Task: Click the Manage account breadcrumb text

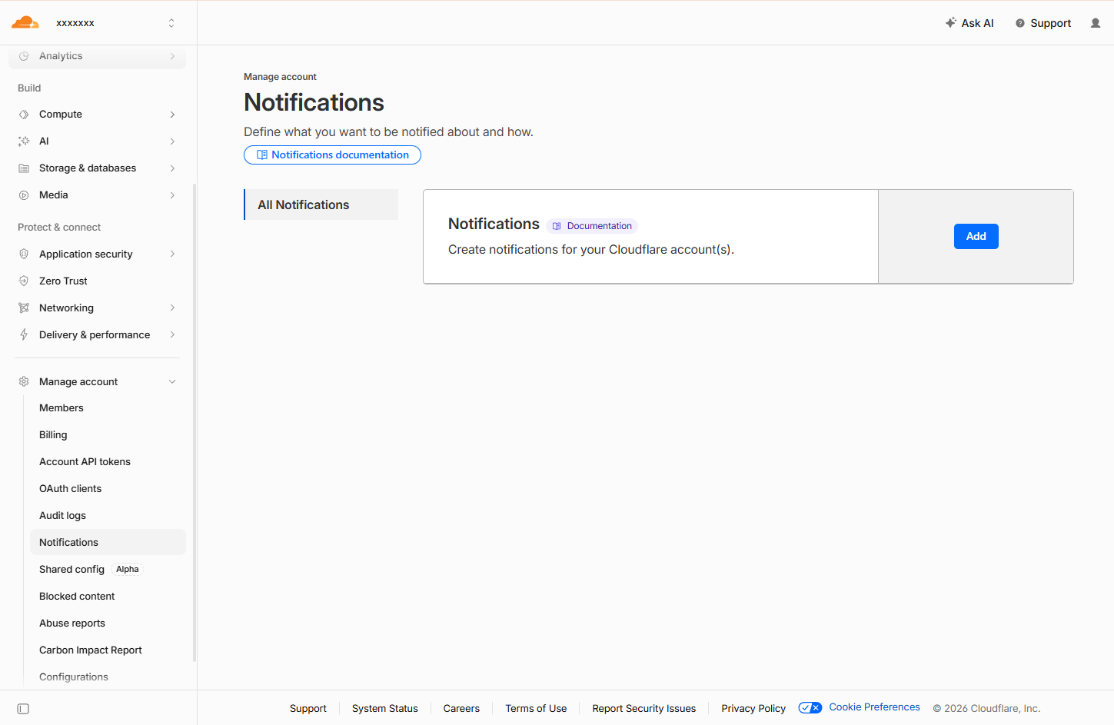Action: pyautogui.click(x=280, y=77)
